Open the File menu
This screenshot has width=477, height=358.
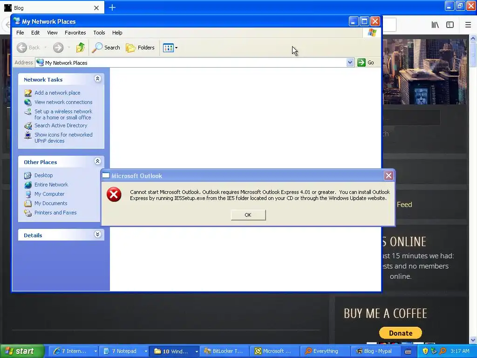coord(20,33)
